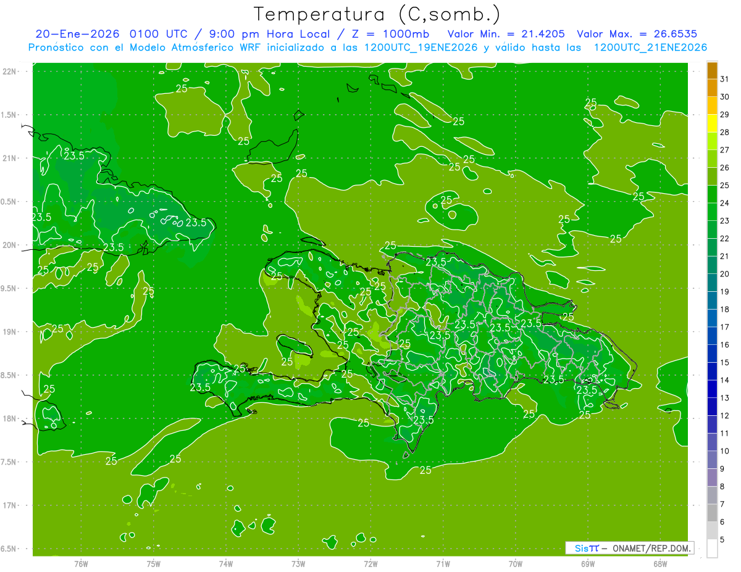Click the dark blue colorbar segment between 13 and 14
Screen dimensions: 741x572
(712, 389)
